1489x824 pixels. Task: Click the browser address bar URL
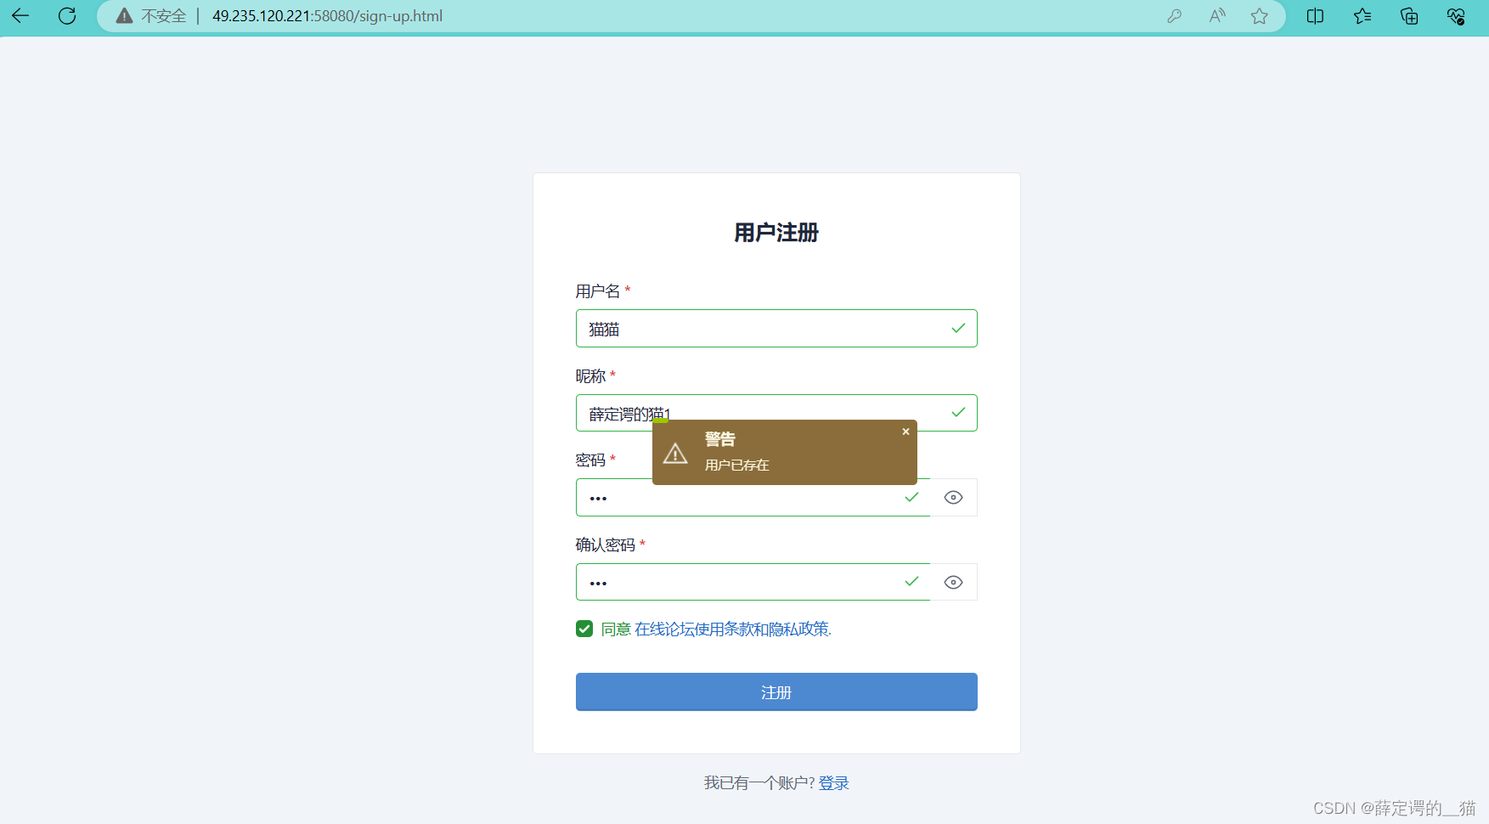[x=327, y=15]
